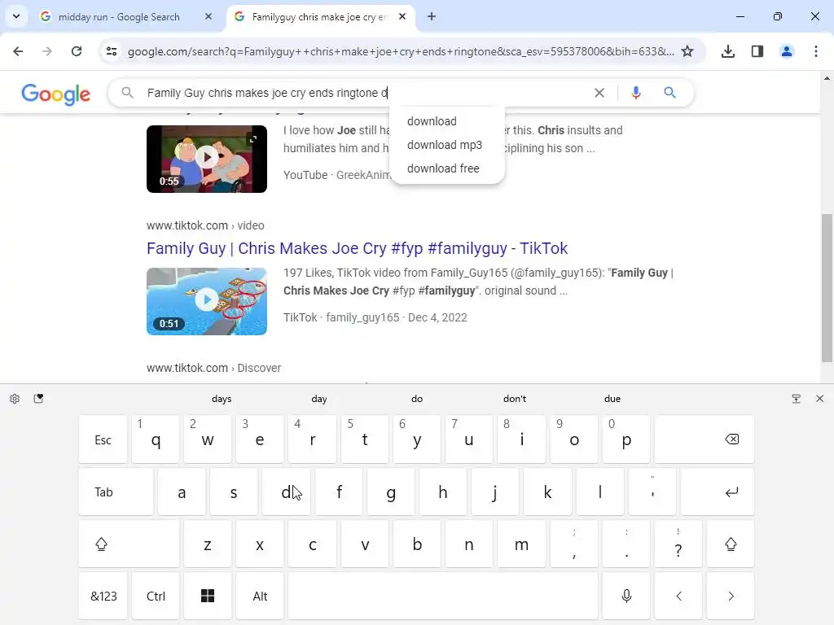Open touch keyboard settings gear

coord(15,399)
